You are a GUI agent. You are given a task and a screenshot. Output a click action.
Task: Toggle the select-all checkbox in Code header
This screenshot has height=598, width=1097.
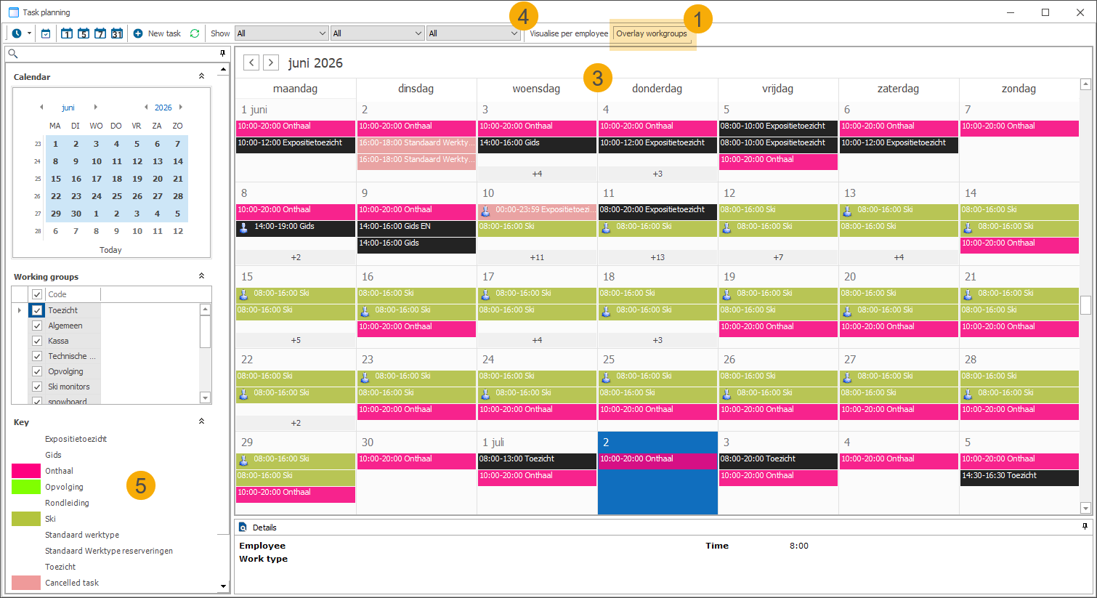(x=37, y=294)
